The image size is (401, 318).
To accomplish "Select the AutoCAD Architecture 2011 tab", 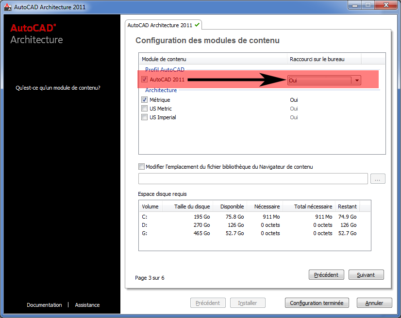I will click(160, 25).
